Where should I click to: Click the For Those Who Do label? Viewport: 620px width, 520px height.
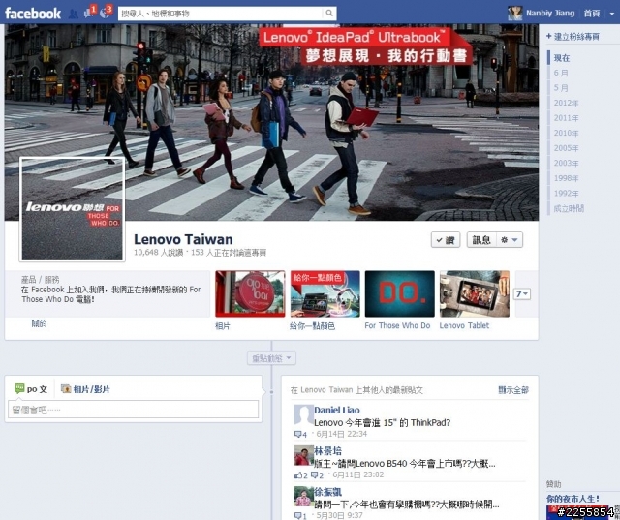(397, 325)
